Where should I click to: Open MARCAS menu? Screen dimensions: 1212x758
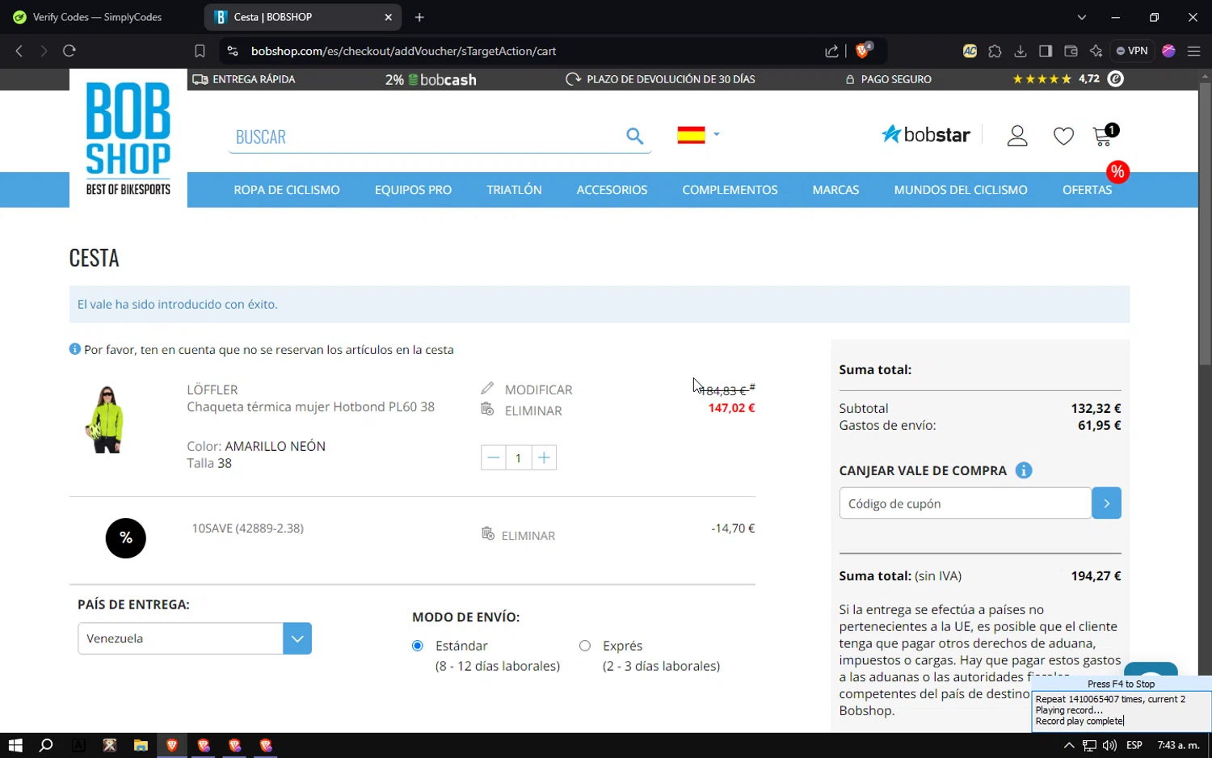click(x=835, y=190)
